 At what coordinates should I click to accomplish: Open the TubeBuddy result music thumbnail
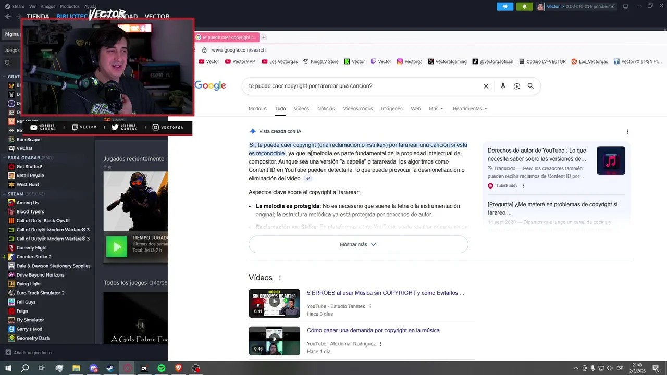point(611,161)
